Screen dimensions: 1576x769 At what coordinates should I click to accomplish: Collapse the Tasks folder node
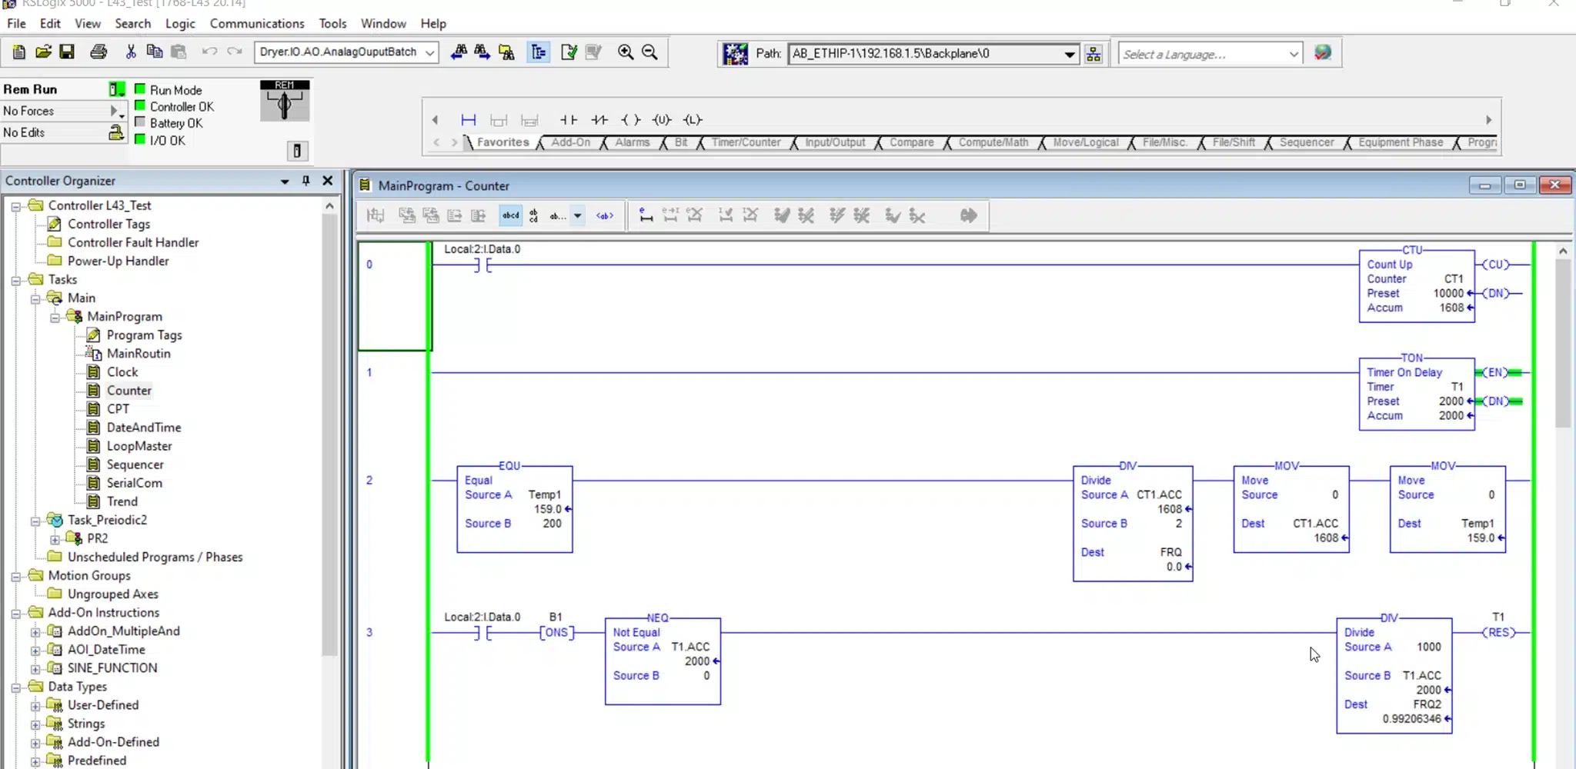(x=16, y=280)
